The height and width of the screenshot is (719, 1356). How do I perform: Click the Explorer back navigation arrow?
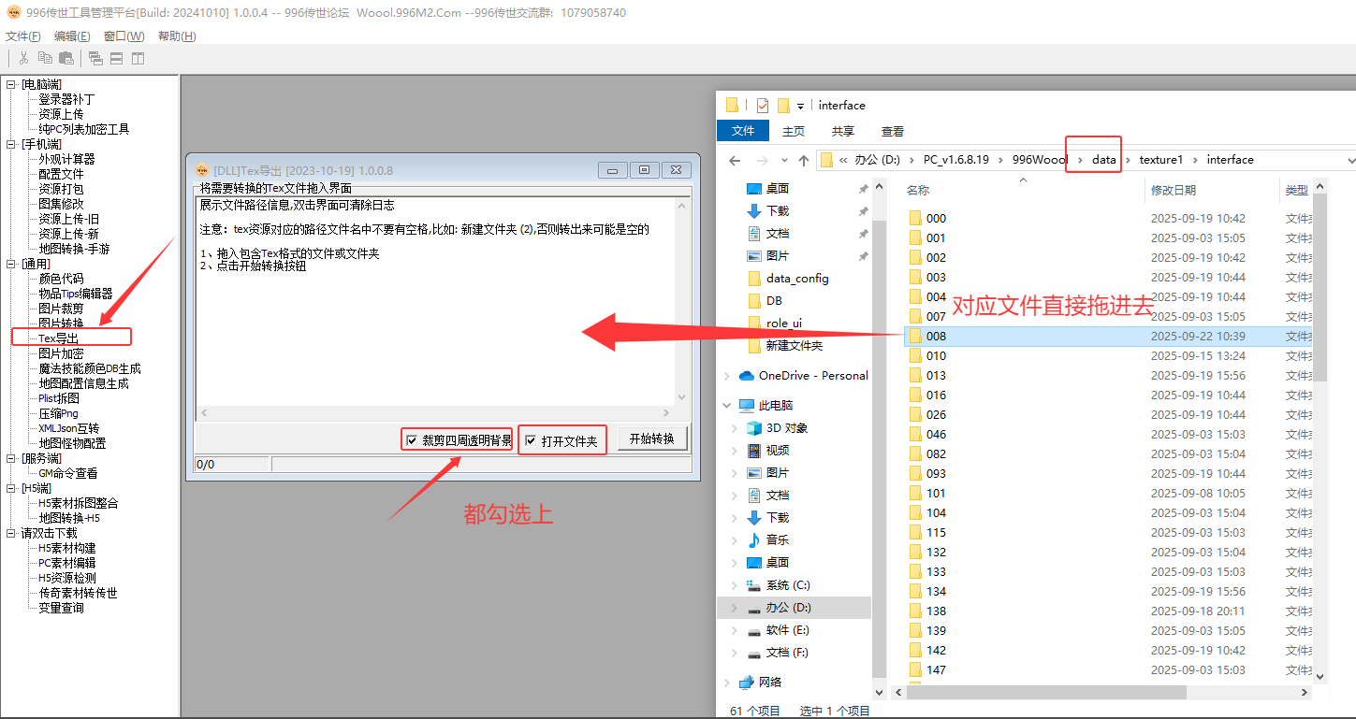(x=736, y=160)
